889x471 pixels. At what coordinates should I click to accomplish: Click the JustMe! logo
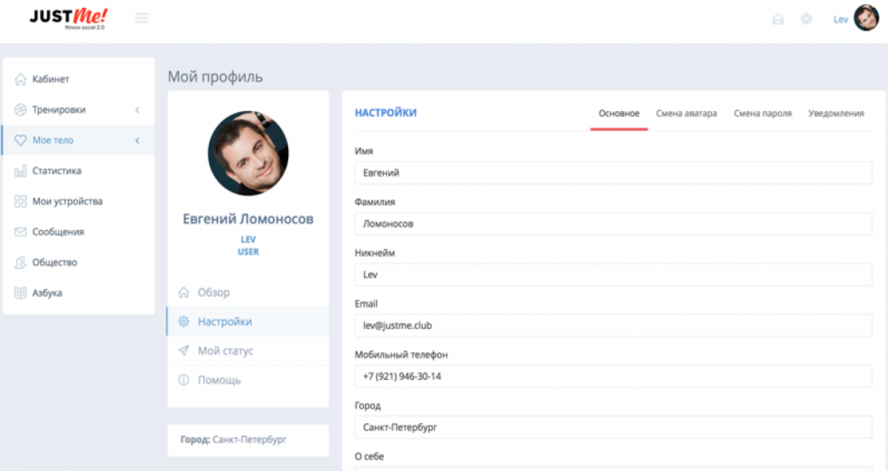tap(69, 18)
